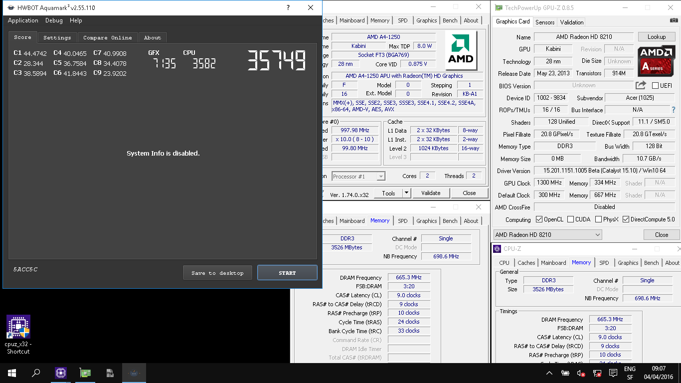Click the GPU-Z Name field AMD Radeon HD 8210
The image size is (681, 383).
tap(584, 37)
